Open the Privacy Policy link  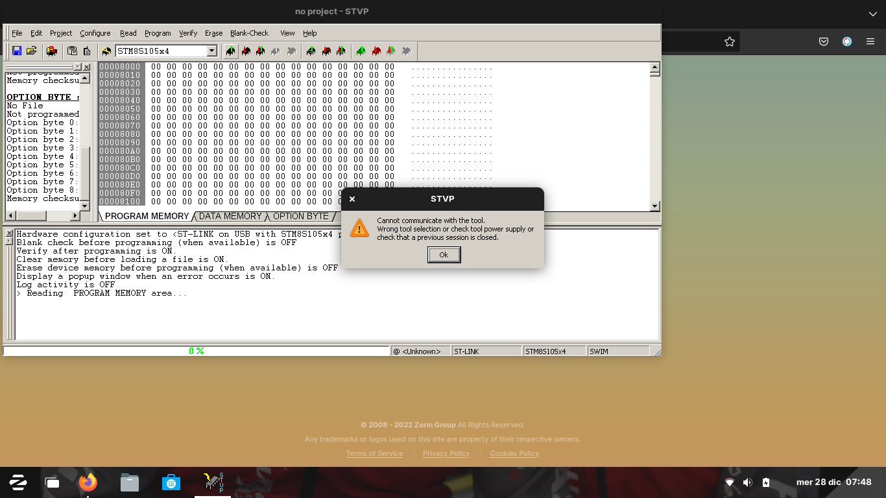coord(446,453)
